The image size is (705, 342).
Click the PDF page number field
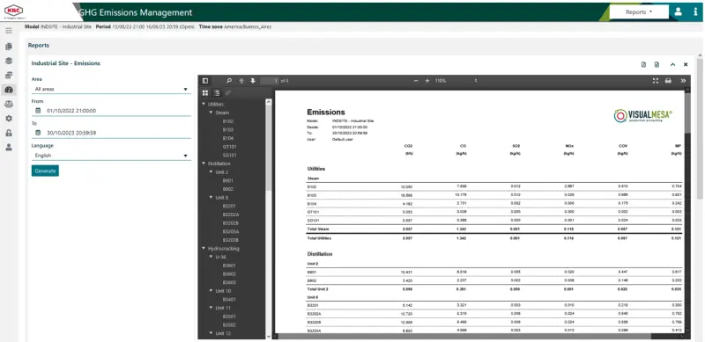270,81
